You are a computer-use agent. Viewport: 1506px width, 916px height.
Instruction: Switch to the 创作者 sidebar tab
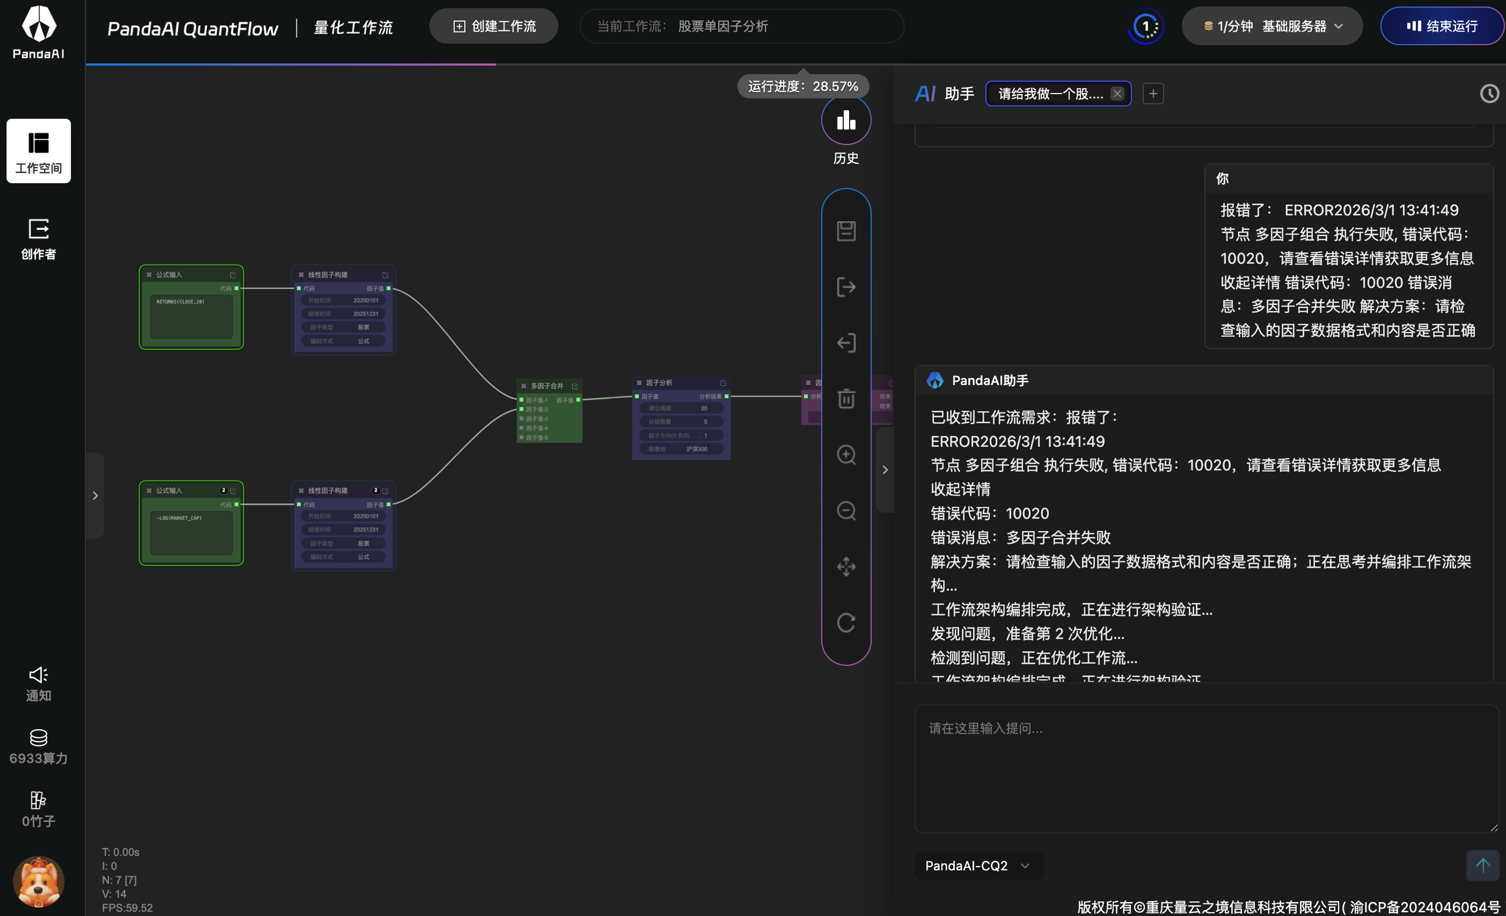38,239
